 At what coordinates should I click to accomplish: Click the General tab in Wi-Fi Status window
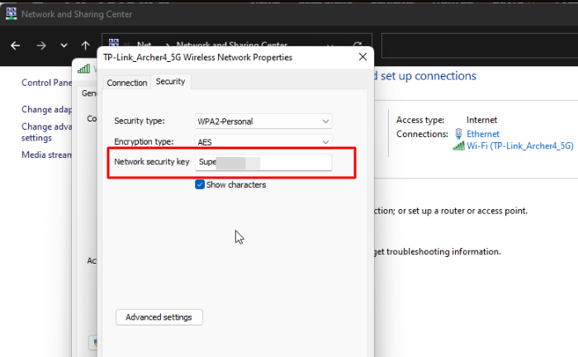[88, 93]
